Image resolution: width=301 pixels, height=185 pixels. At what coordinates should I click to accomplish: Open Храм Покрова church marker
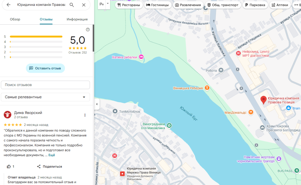point(262,127)
